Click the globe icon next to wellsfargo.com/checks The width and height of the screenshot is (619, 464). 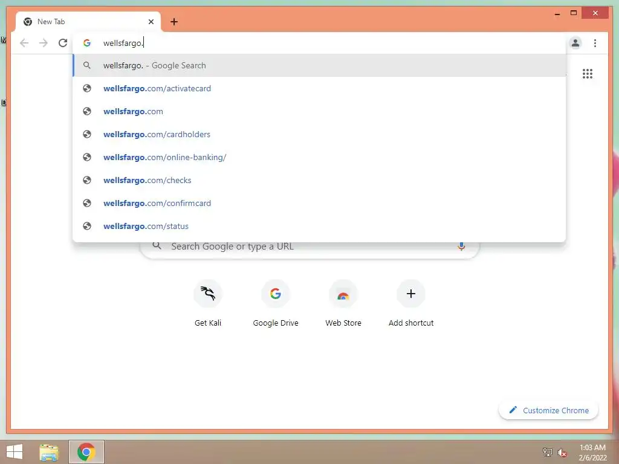(87, 180)
